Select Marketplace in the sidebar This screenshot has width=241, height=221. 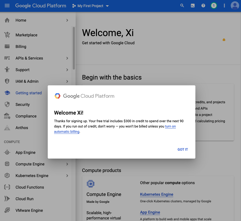(26, 35)
